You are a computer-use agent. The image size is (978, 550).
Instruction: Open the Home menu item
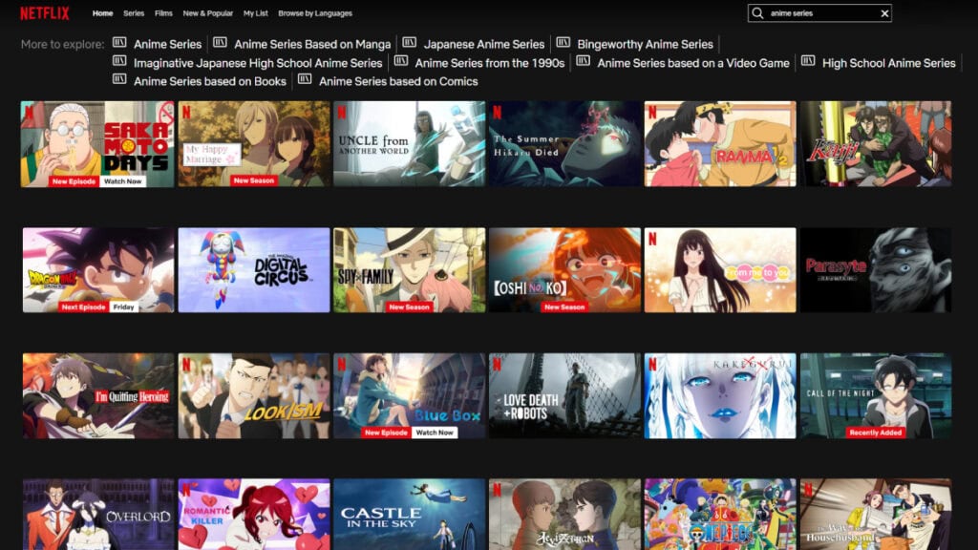pyautogui.click(x=103, y=13)
